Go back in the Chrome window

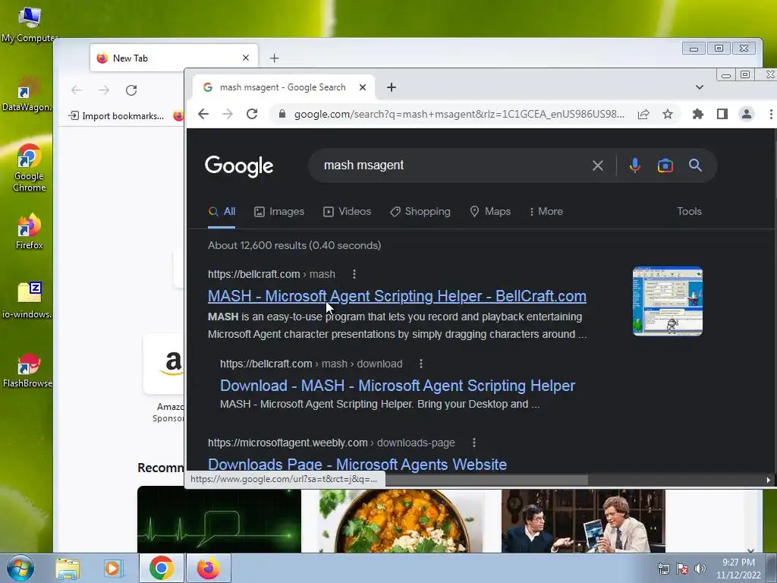pos(203,114)
